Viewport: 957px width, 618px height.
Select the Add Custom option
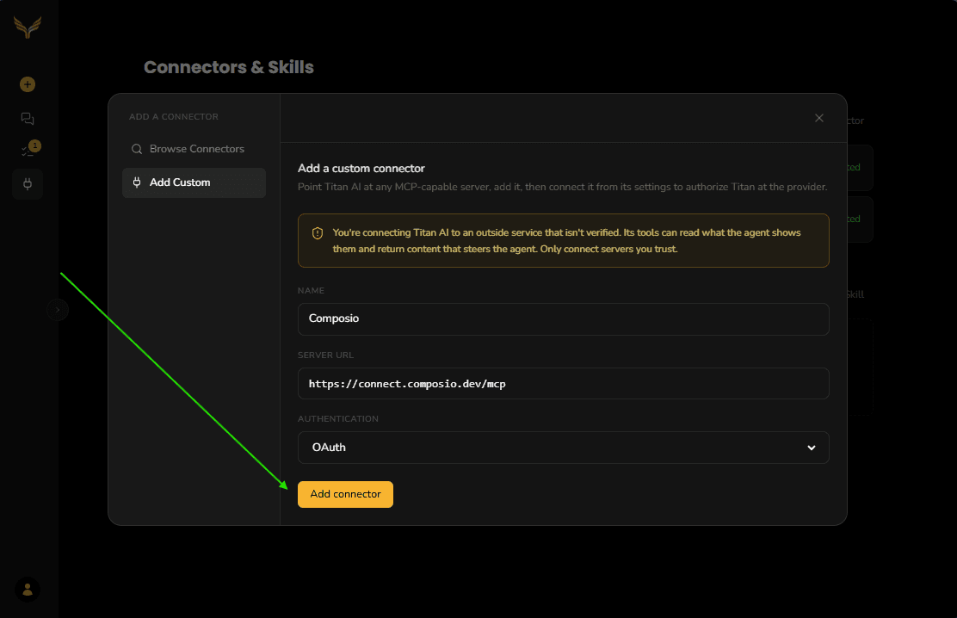pyautogui.click(x=194, y=182)
